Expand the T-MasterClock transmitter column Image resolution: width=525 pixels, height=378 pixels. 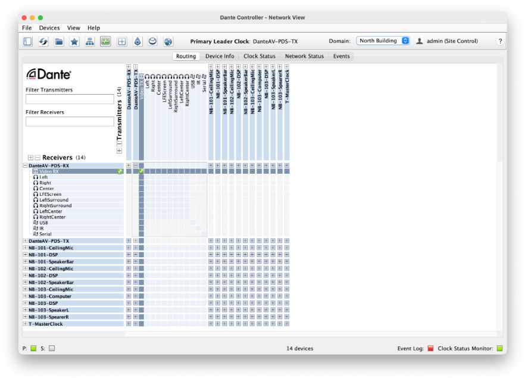tap(287, 67)
